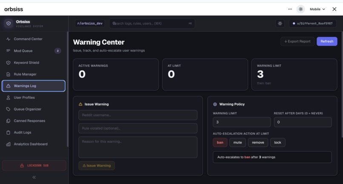Click the Reason for this warning textarea
The image size is (343, 184).
click(x=138, y=147)
